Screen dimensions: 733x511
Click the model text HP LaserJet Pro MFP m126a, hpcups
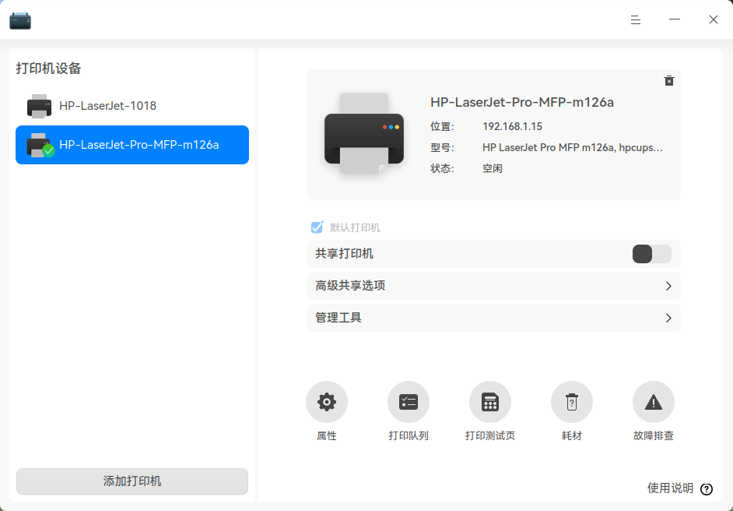tap(573, 148)
